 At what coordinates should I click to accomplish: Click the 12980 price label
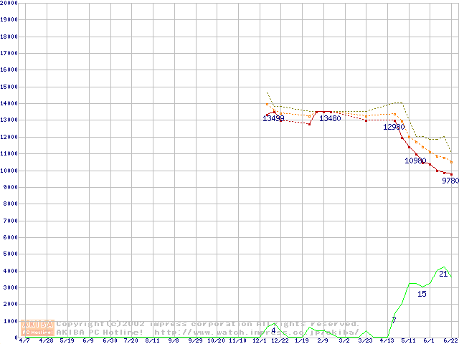394,127
